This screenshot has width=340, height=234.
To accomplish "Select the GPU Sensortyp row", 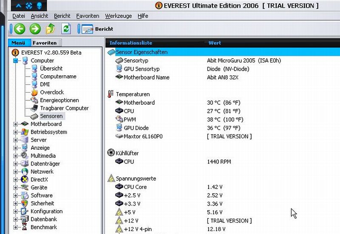I will 223,69.
